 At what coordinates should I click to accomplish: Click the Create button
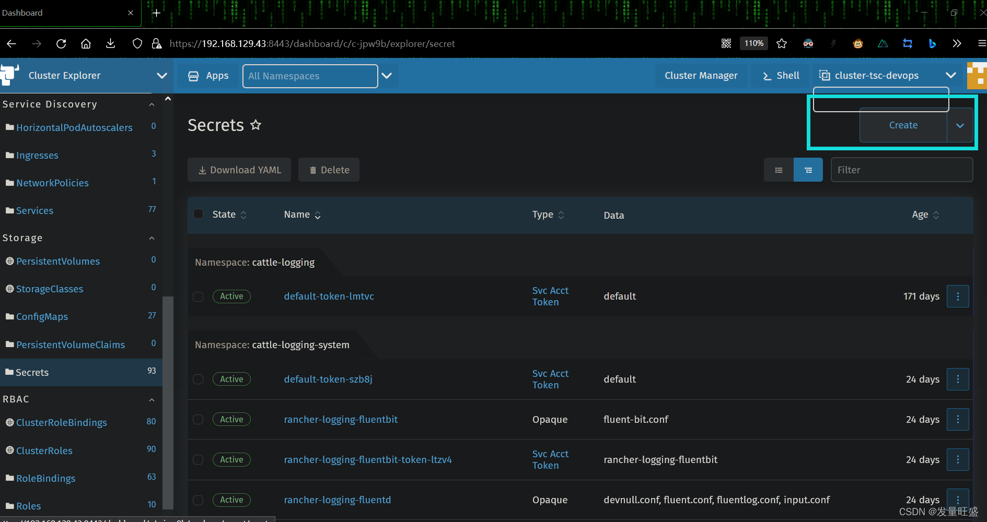[903, 125]
